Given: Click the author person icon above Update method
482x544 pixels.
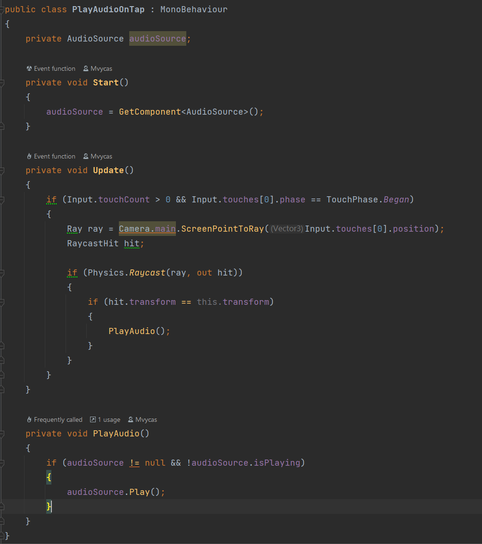Looking at the screenshot, I should [x=86, y=156].
